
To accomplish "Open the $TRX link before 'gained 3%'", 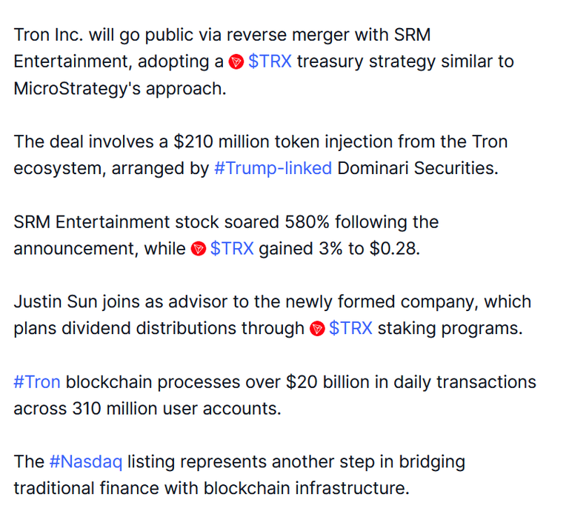I will (231, 248).
